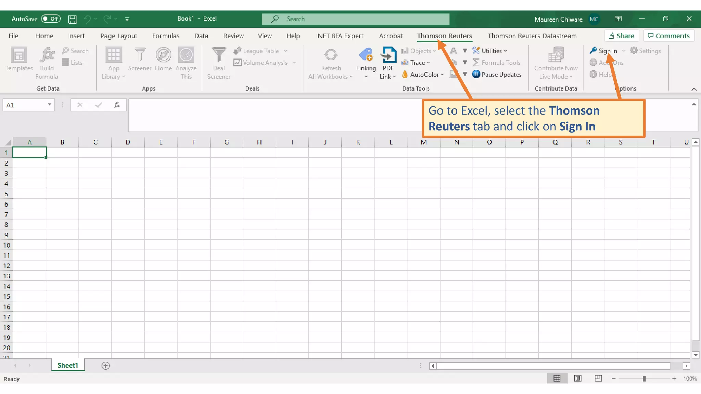
Task: Cancel formula entry with X icon
Action: click(x=80, y=105)
